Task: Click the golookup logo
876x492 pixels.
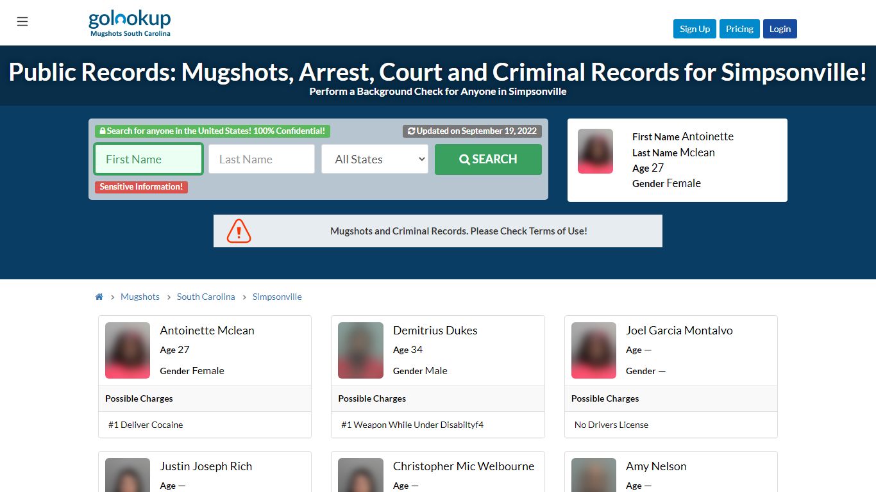Action: point(130,24)
